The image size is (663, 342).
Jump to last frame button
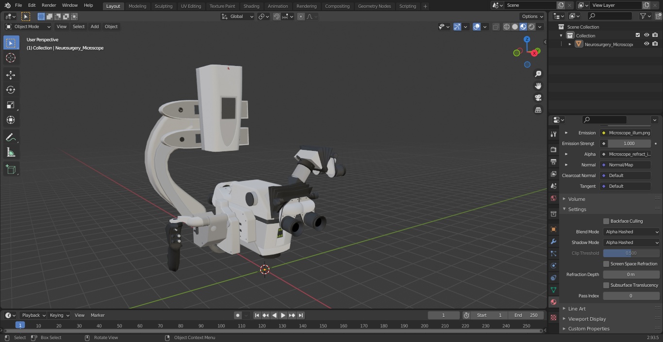(x=300, y=315)
